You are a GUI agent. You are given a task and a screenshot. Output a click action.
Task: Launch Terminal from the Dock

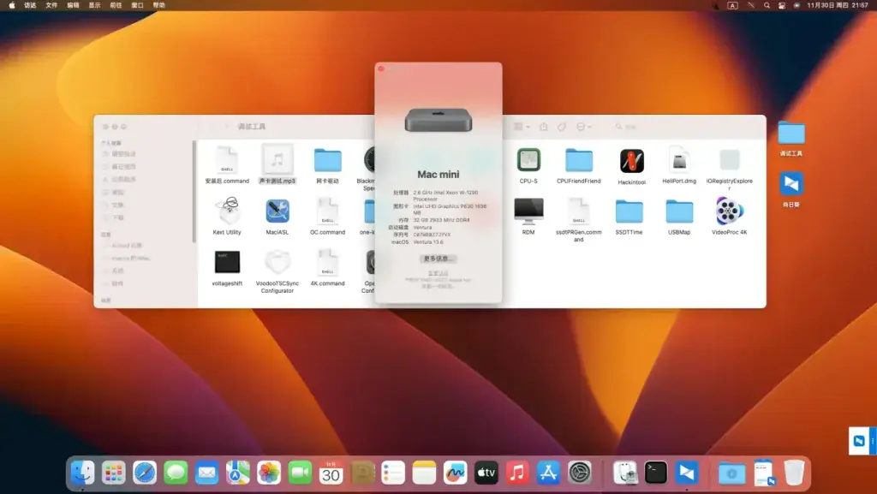click(x=655, y=473)
